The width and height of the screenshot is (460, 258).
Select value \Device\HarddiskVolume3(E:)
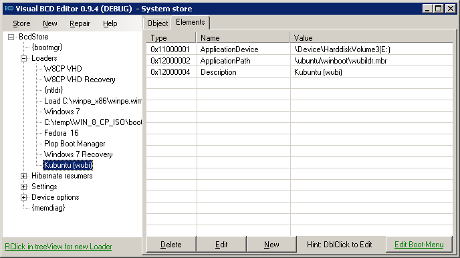[372, 49]
